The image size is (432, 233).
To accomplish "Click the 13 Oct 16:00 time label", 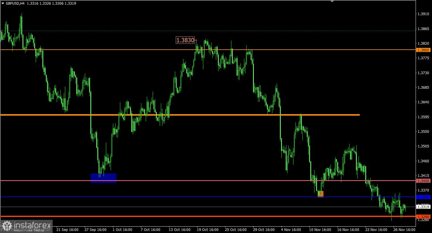I will pyautogui.click(x=180, y=230).
